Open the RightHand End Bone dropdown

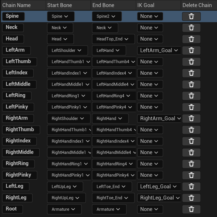tap(110, 118)
